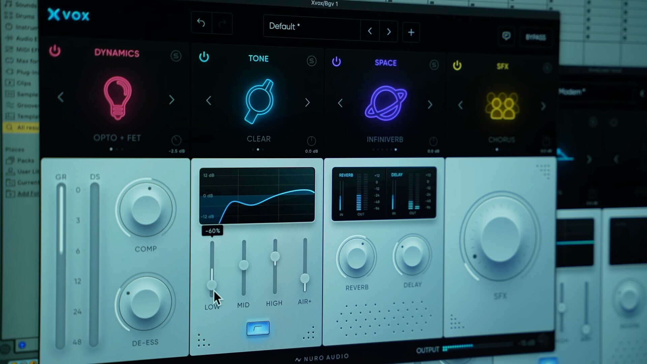Solo the Space module
The height and width of the screenshot is (364, 647).
[x=434, y=65]
